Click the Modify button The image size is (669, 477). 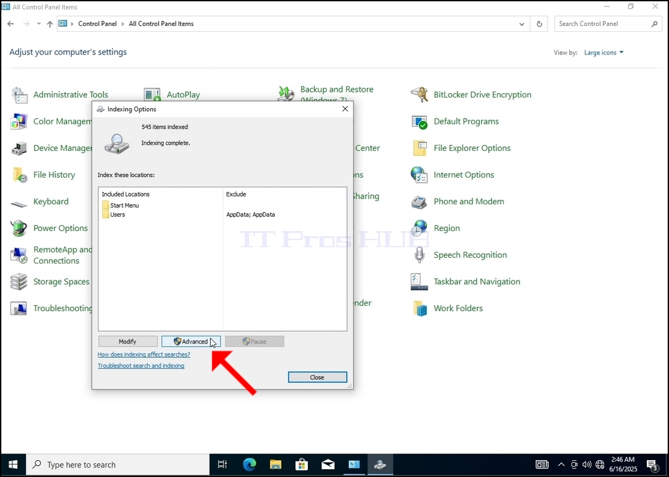tap(128, 342)
